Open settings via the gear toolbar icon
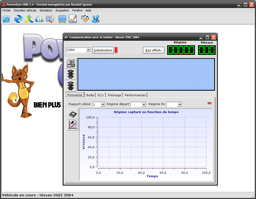 coord(85,19)
